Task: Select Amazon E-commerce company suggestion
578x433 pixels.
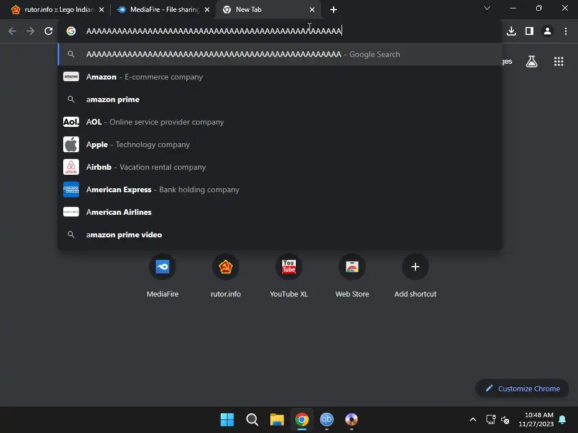Action: (280, 77)
